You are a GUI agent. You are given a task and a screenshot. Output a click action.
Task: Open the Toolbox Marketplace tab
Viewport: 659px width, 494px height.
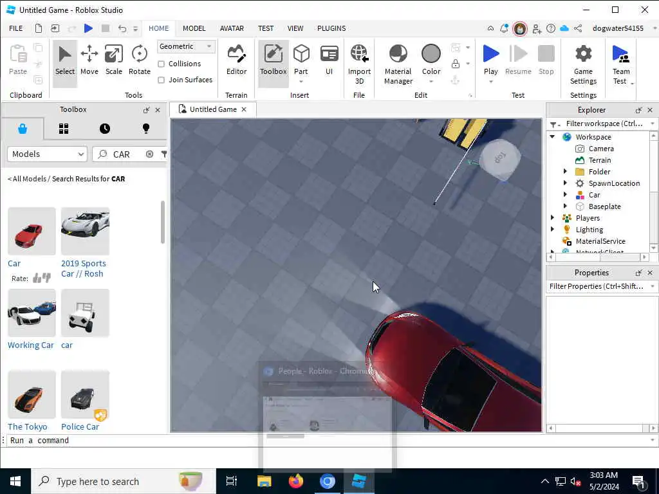pos(23,129)
